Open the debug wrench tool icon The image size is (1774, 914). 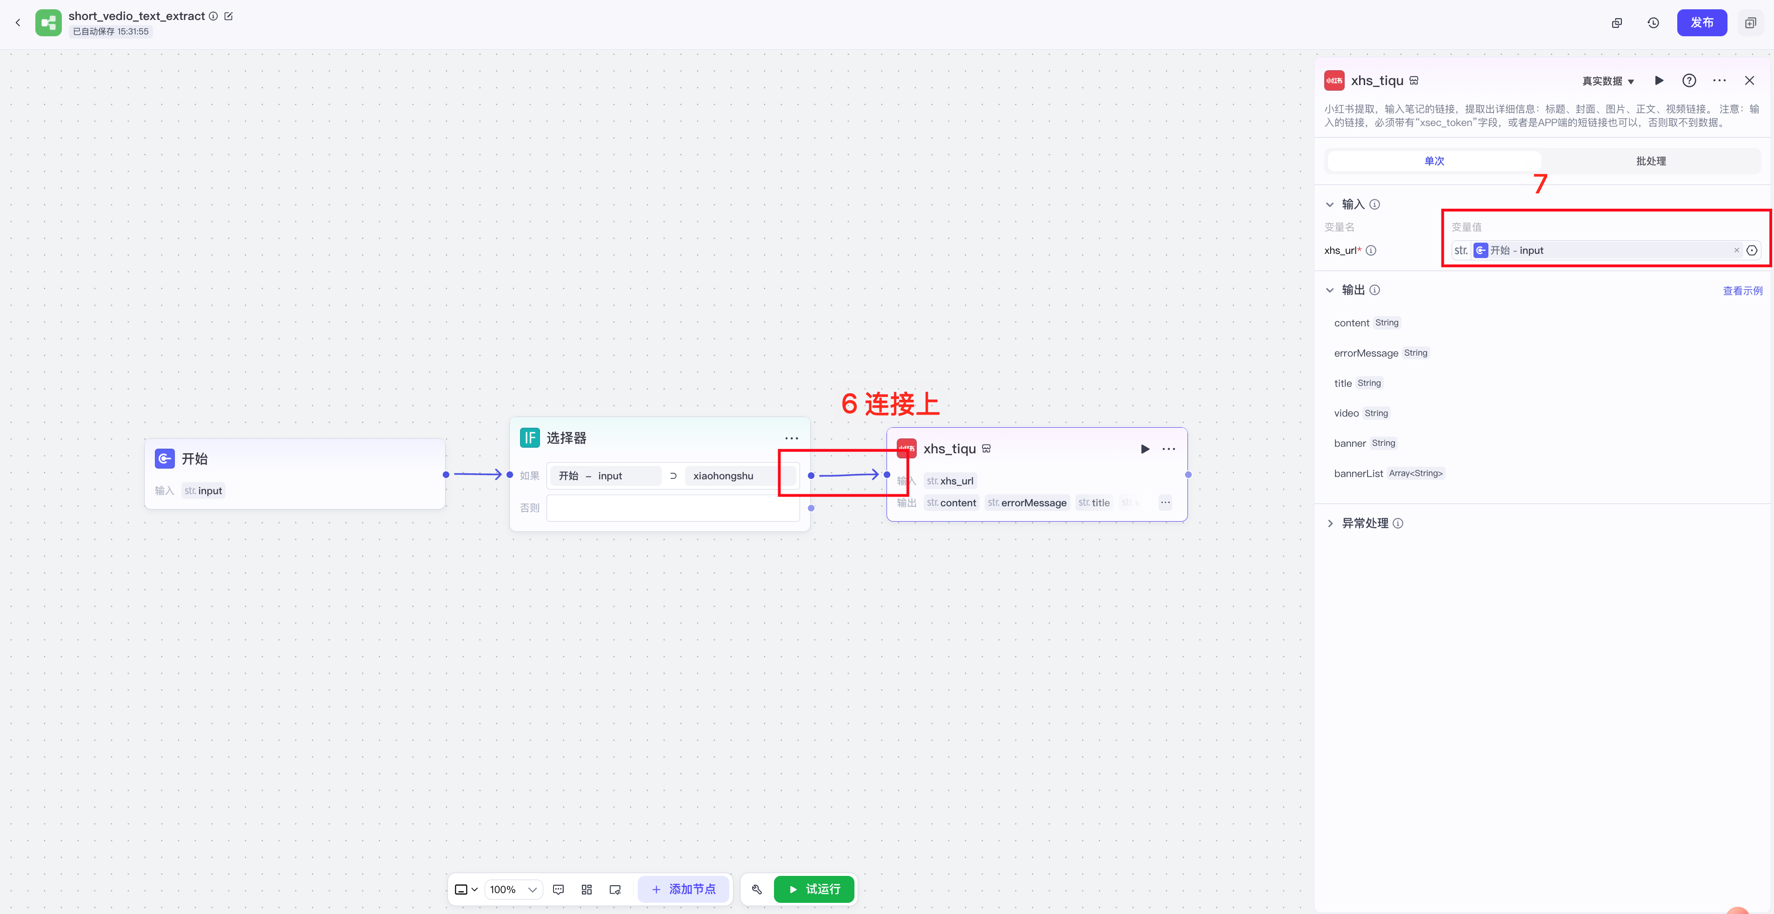point(757,889)
